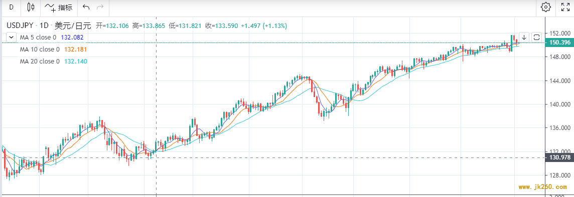Click the 美元/日元 pair description
The image size is (574, 197).
(x=72, y=25)
